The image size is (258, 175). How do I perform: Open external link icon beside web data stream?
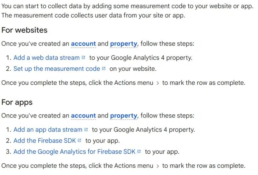click(84, 57)
